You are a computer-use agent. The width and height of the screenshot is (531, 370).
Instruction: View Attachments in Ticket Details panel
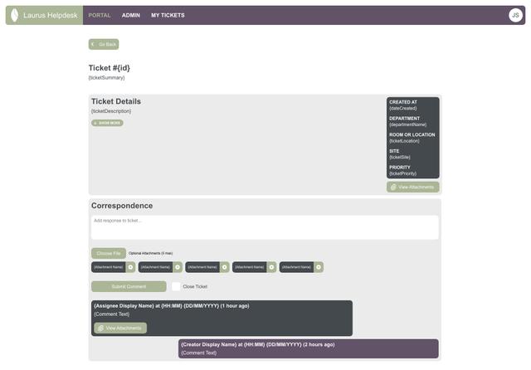tap(413, 187)
